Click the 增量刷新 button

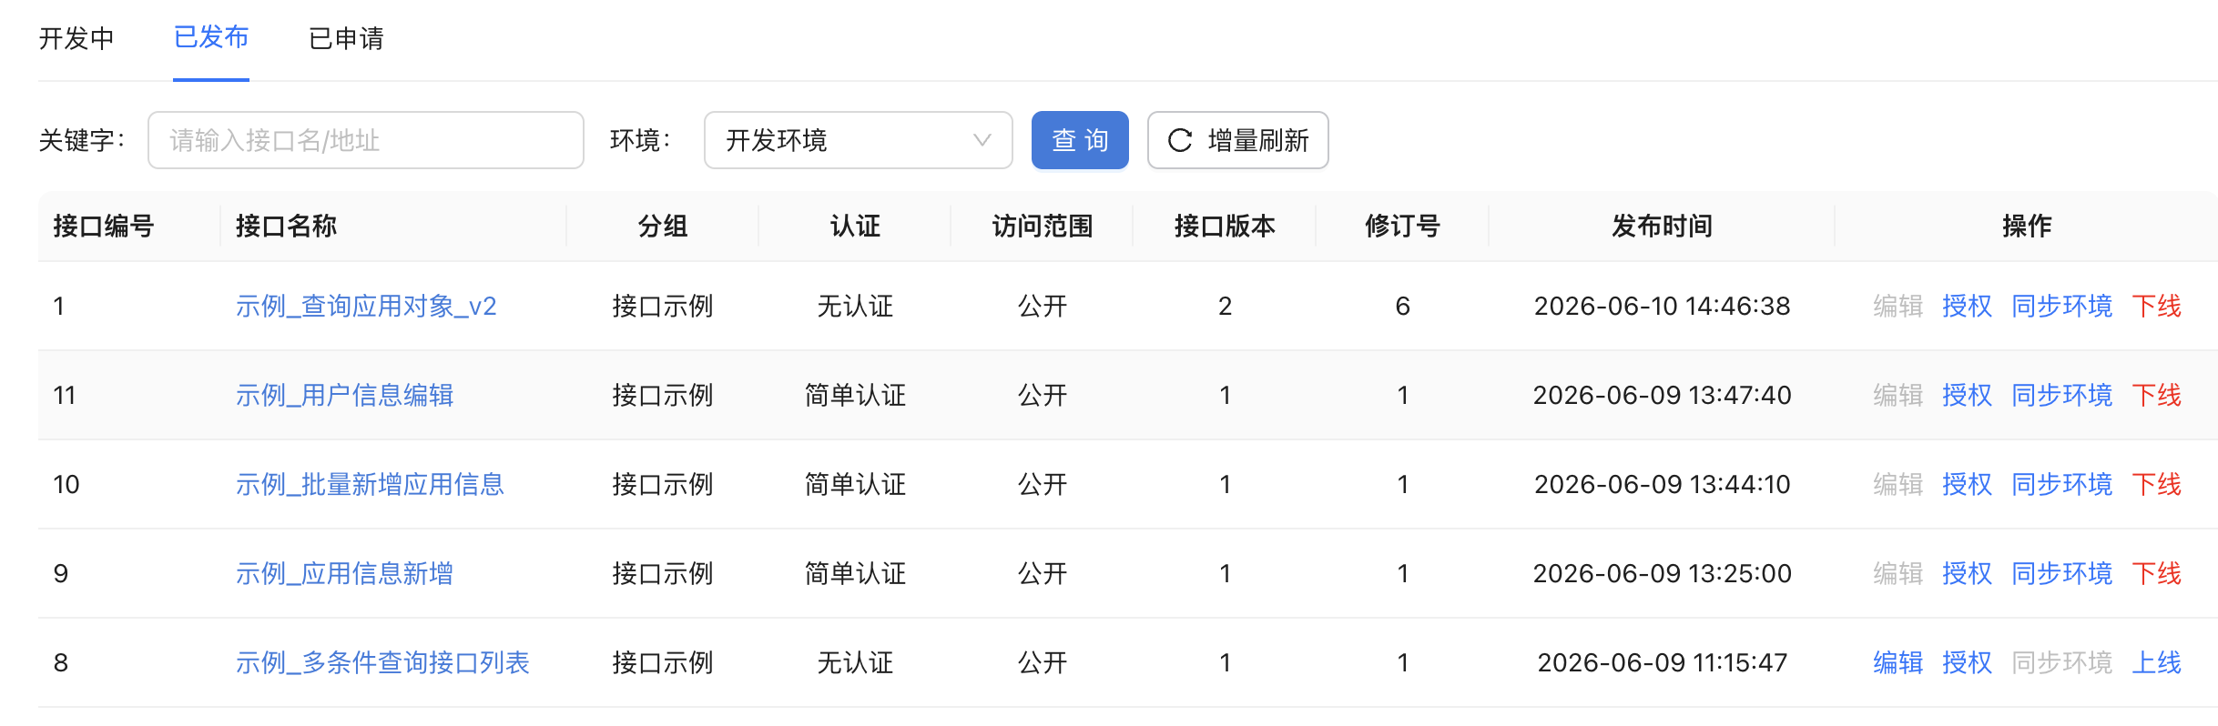(x=1238, y=140)
